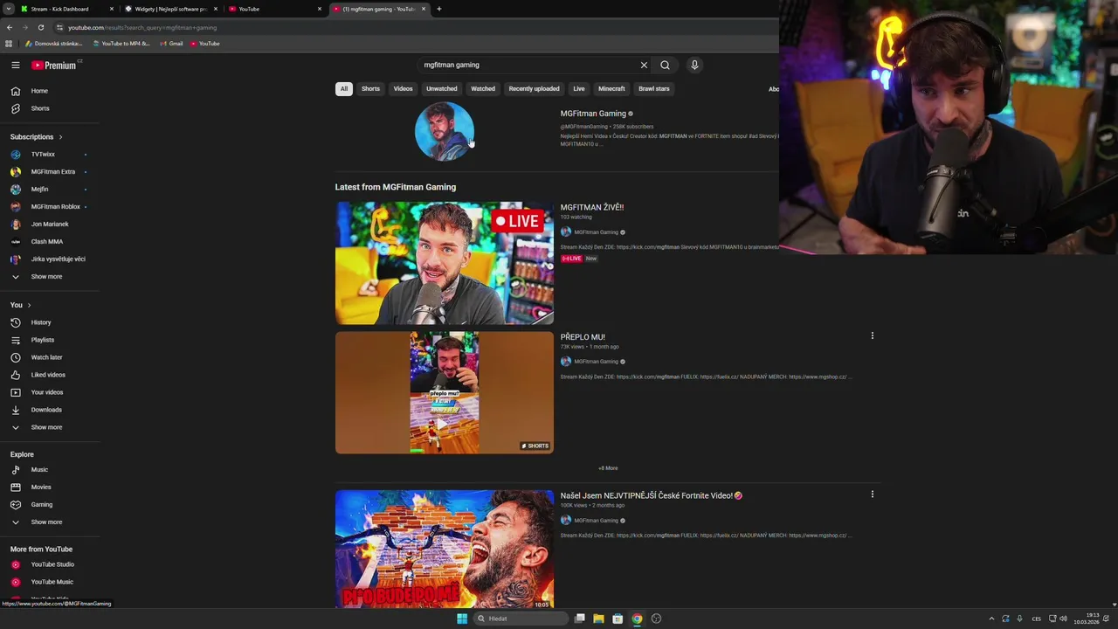
Task: Filter results by Shorts chip
Action: [370, 88]
